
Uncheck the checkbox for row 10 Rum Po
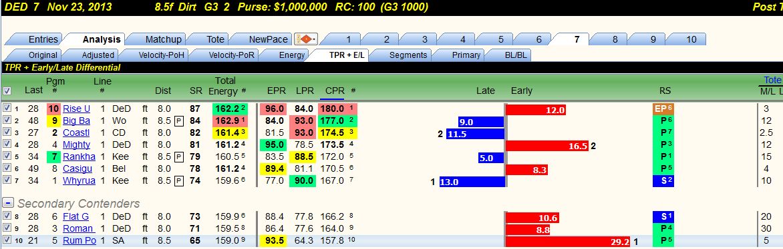pyautogui.click(x=7, y=240)
